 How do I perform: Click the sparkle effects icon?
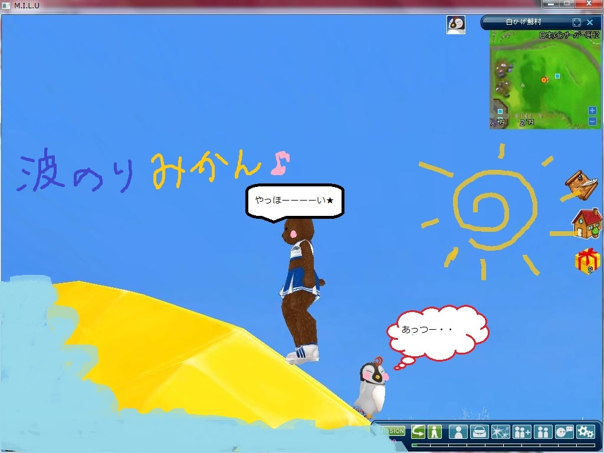click(500, 431)
